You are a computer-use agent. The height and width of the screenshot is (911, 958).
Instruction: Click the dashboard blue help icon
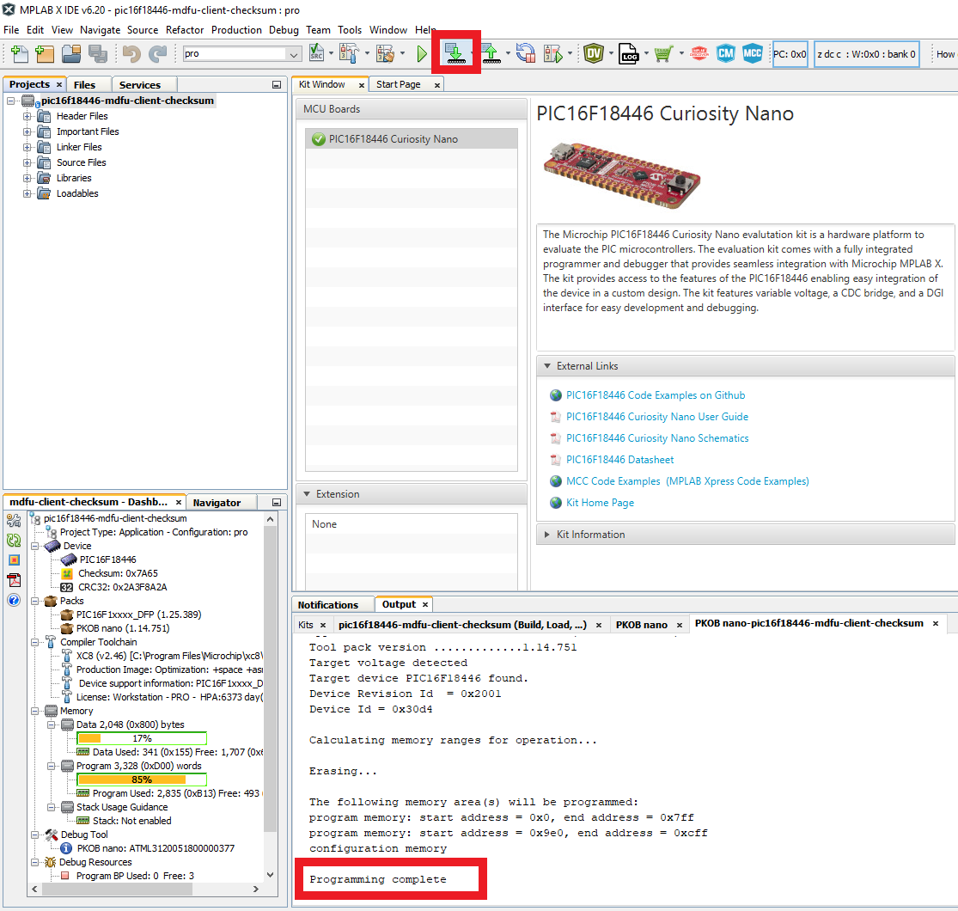click(14, 600)
